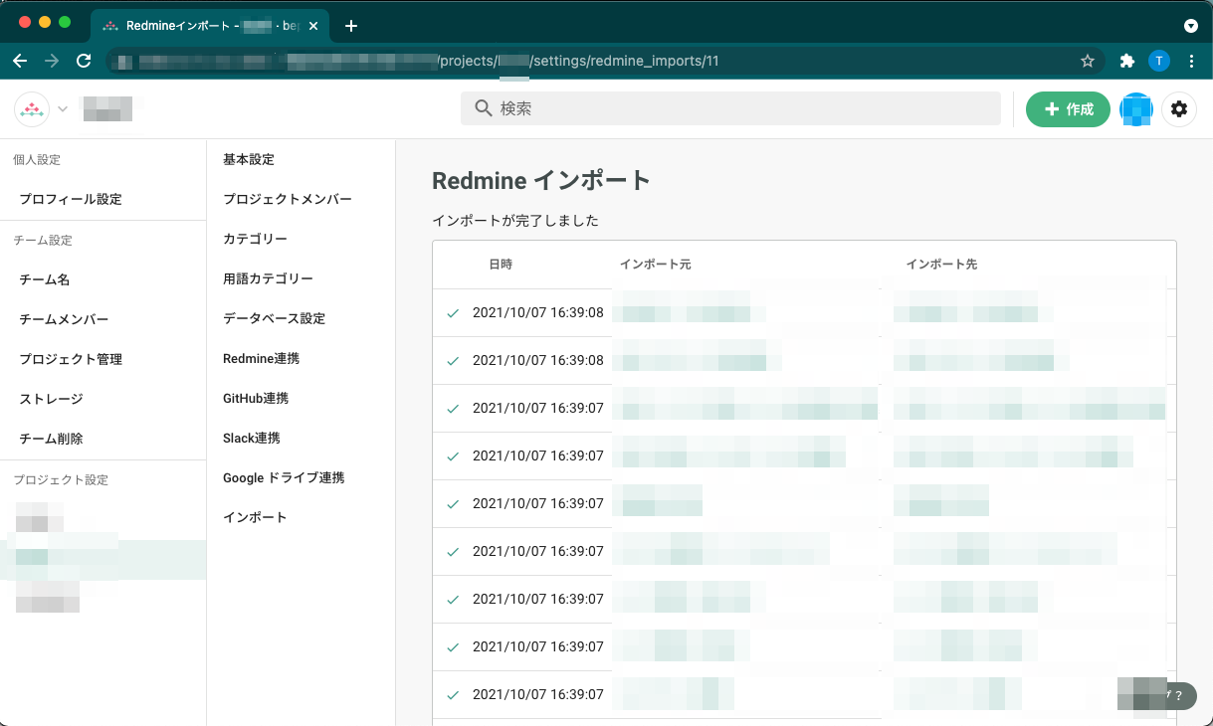This screenshot has width=1213, height=726.
Task: Click the search magnifying glass icon
Action: tap(483, 108)
